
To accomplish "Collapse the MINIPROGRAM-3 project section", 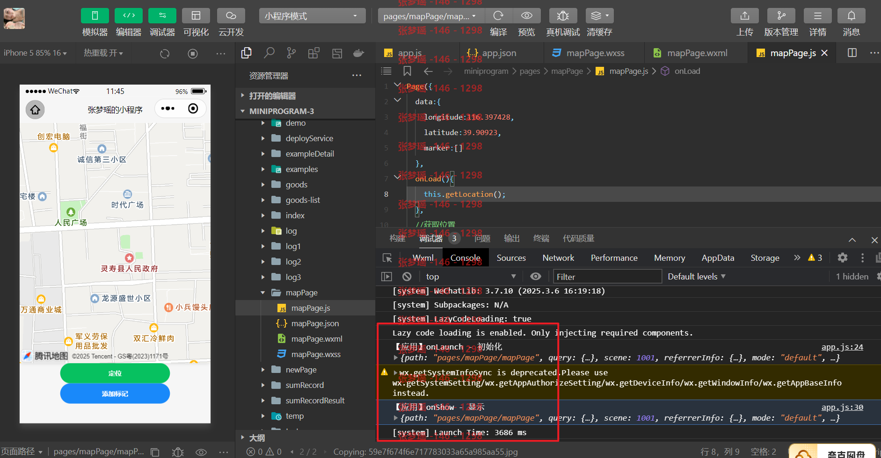I will pos(305,111).
